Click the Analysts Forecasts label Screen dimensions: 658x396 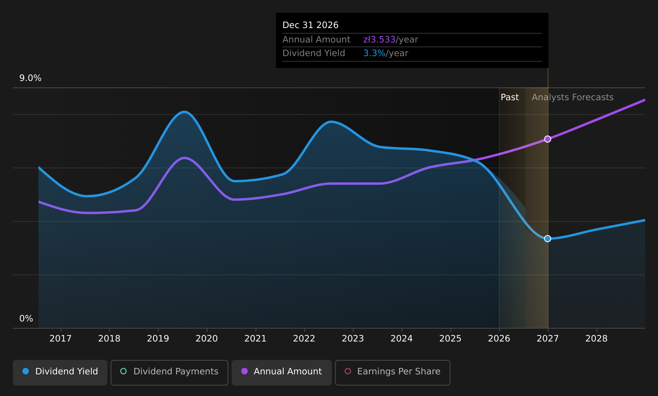tap(573, 97)
